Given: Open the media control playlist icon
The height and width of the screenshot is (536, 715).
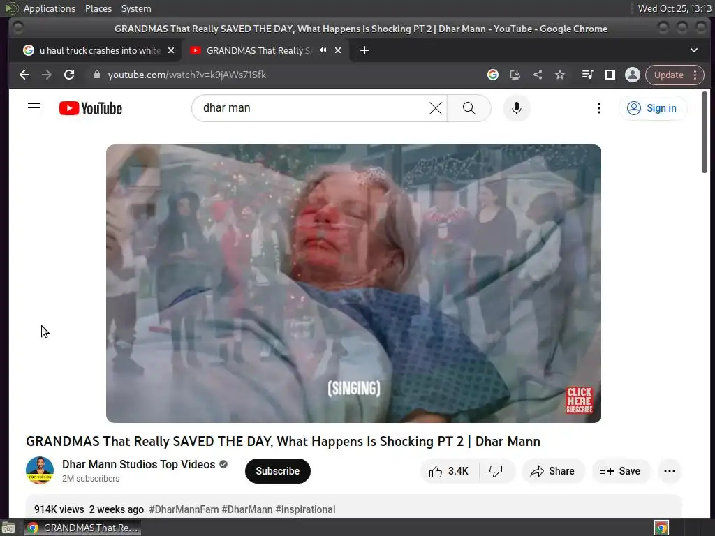Looking at the screenshot, I should pyautogui.click(x=587, y=75).
